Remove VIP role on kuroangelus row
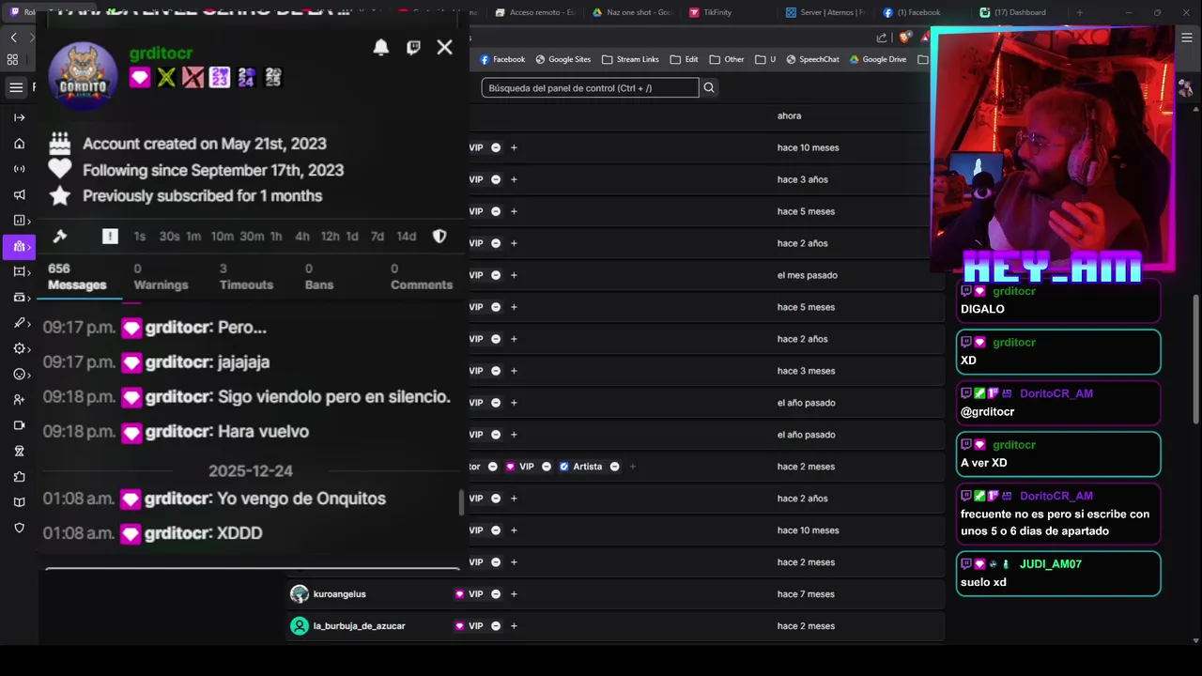The image size is (1202, 676). pos(496,594)
